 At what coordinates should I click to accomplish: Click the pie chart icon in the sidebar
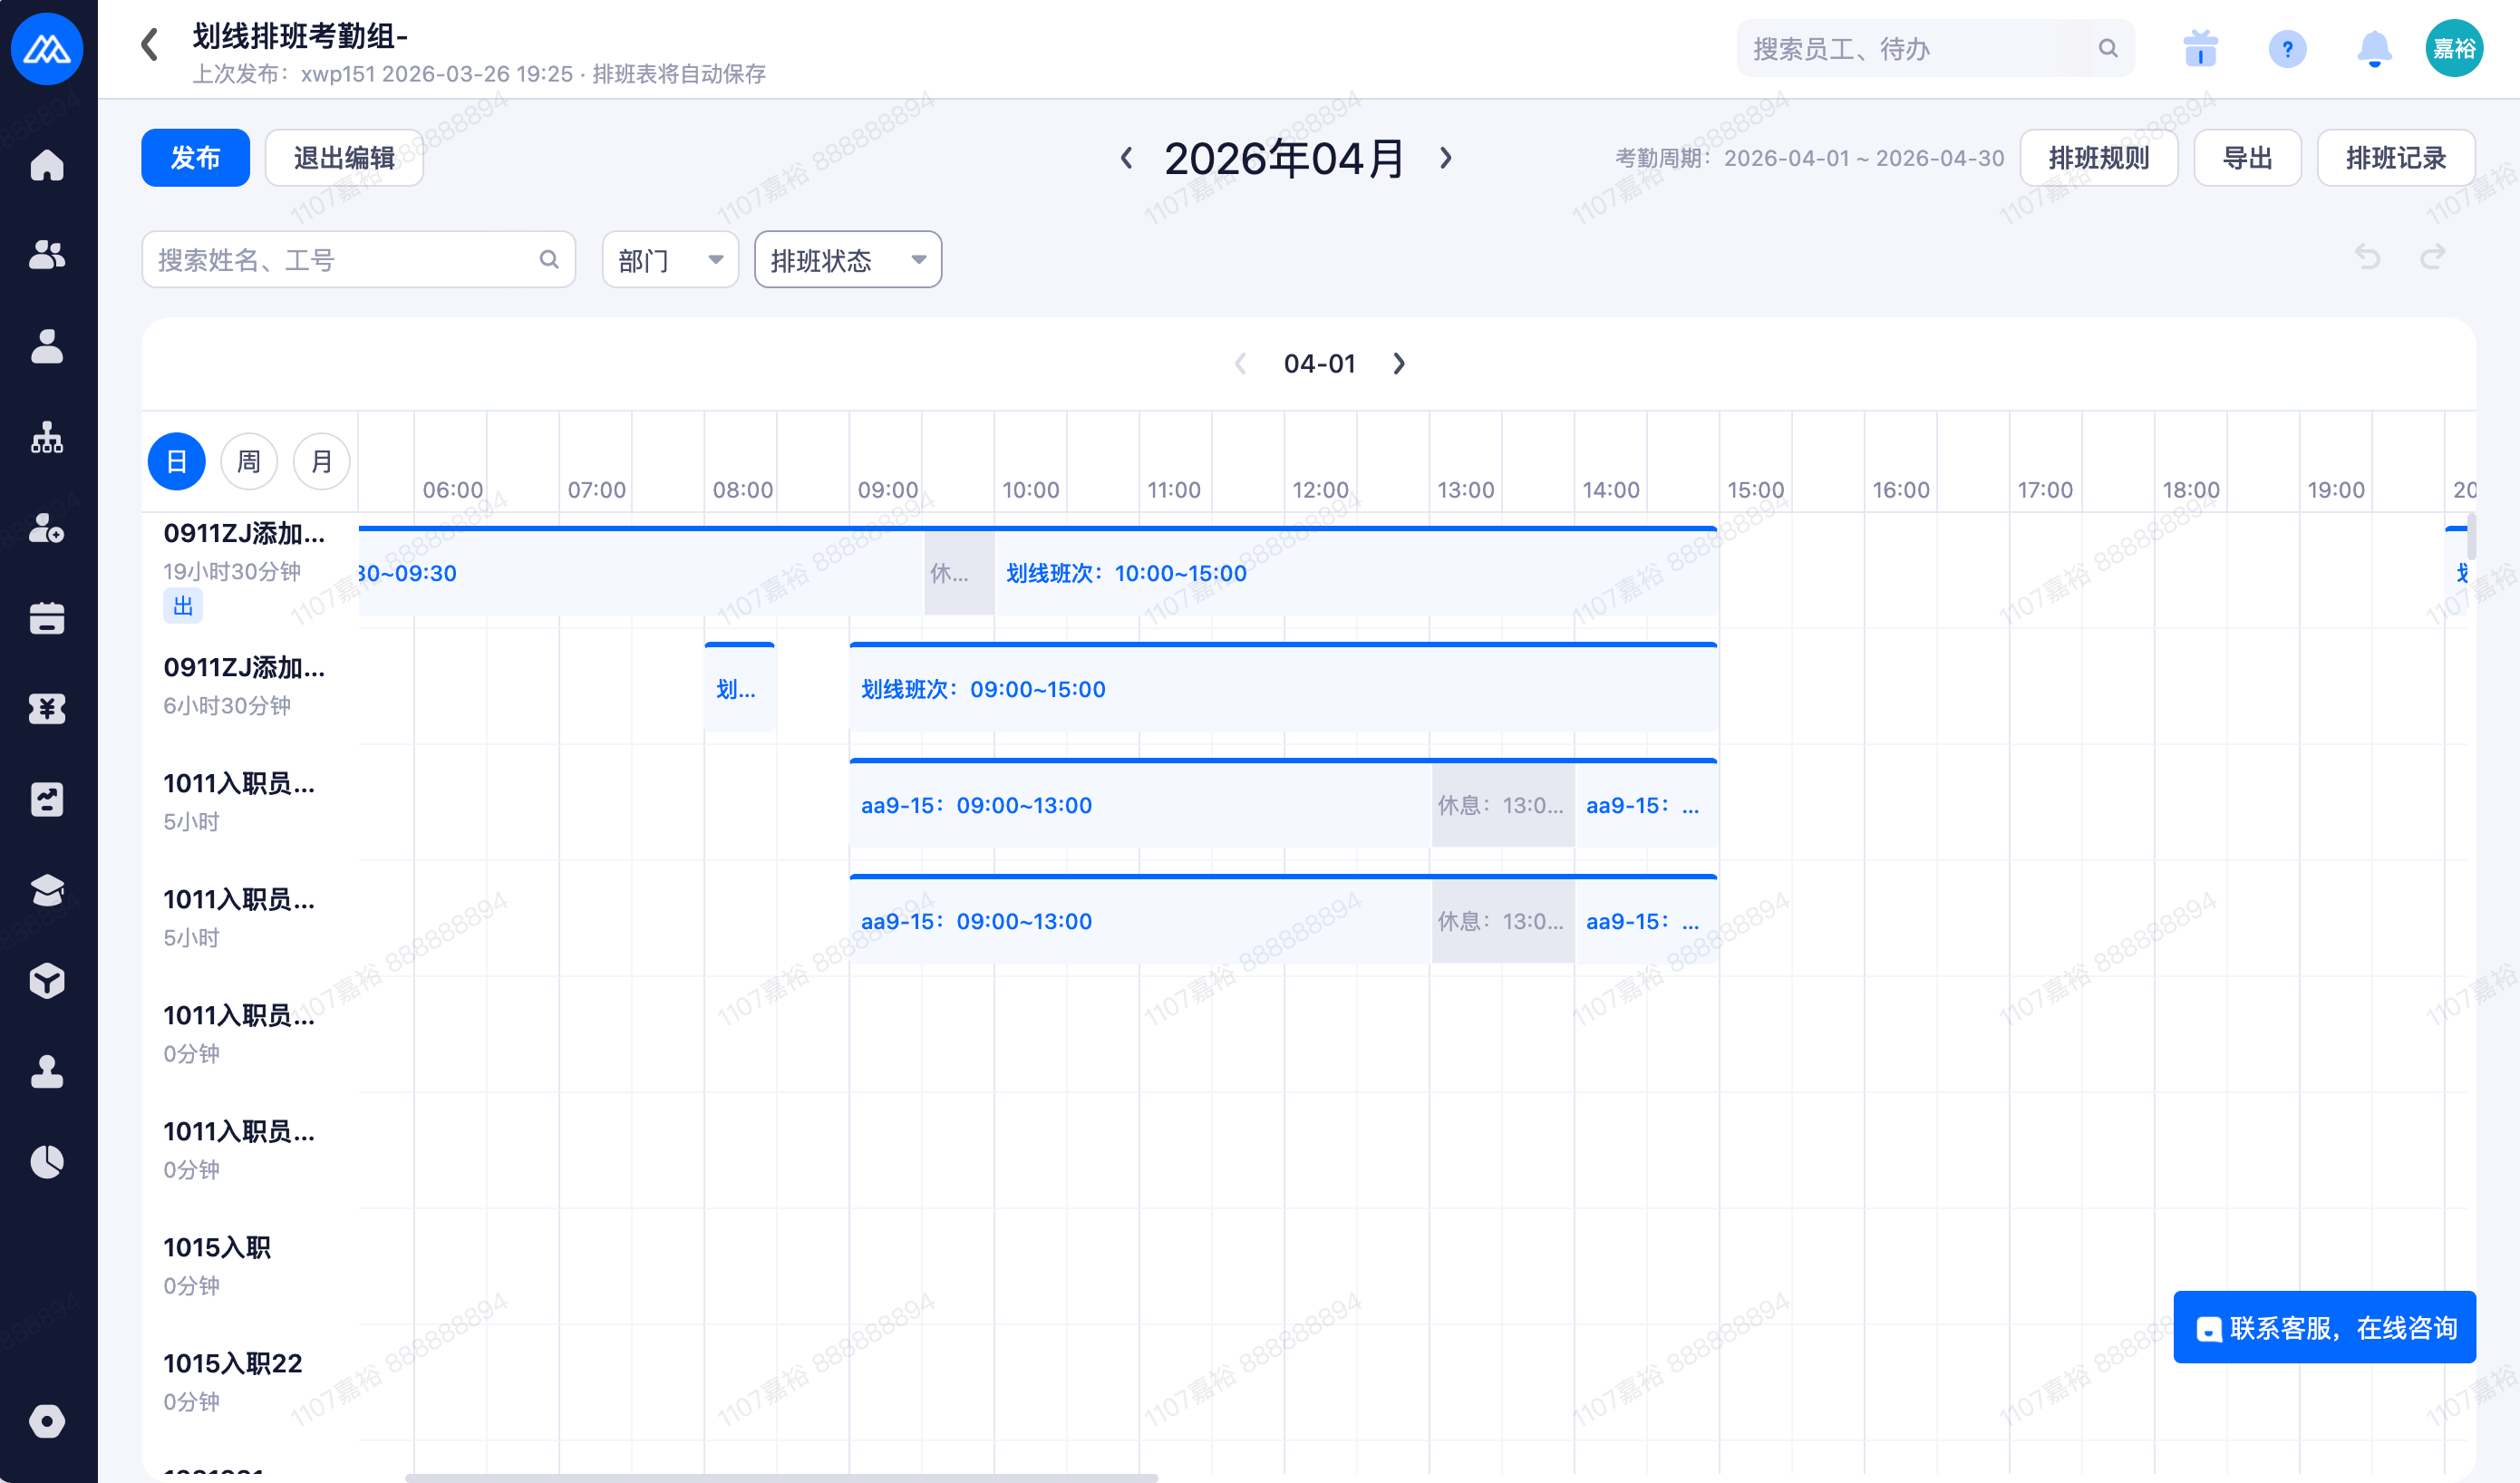point(47,1162)
